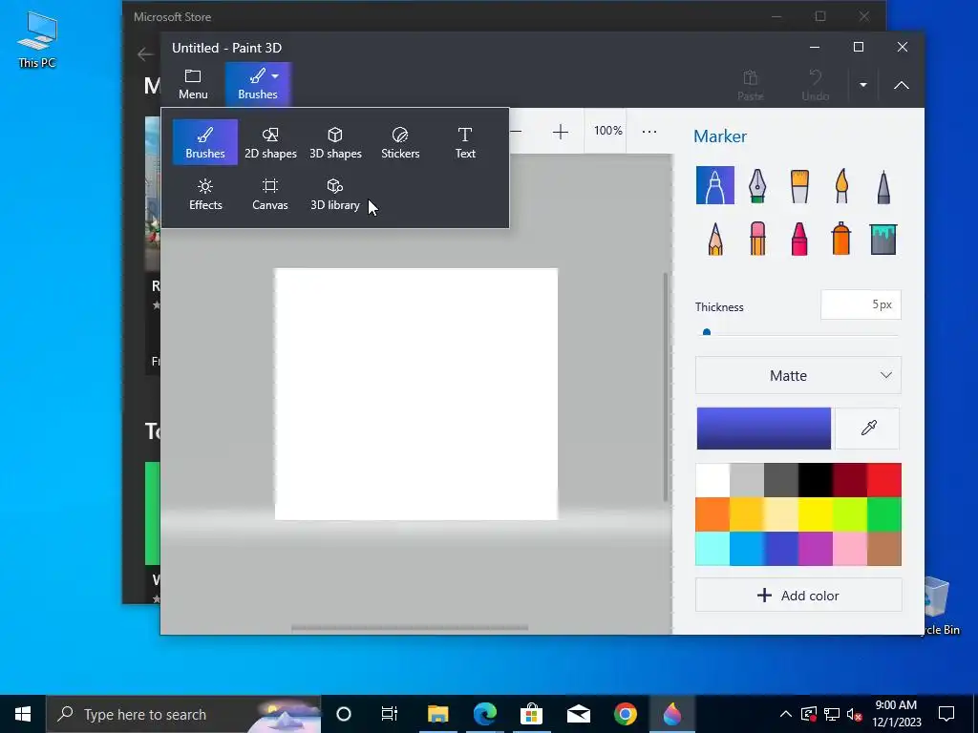Screen dimensions: 978x733
Task: Open Mail app from taskbar
Action: (578, 714)
